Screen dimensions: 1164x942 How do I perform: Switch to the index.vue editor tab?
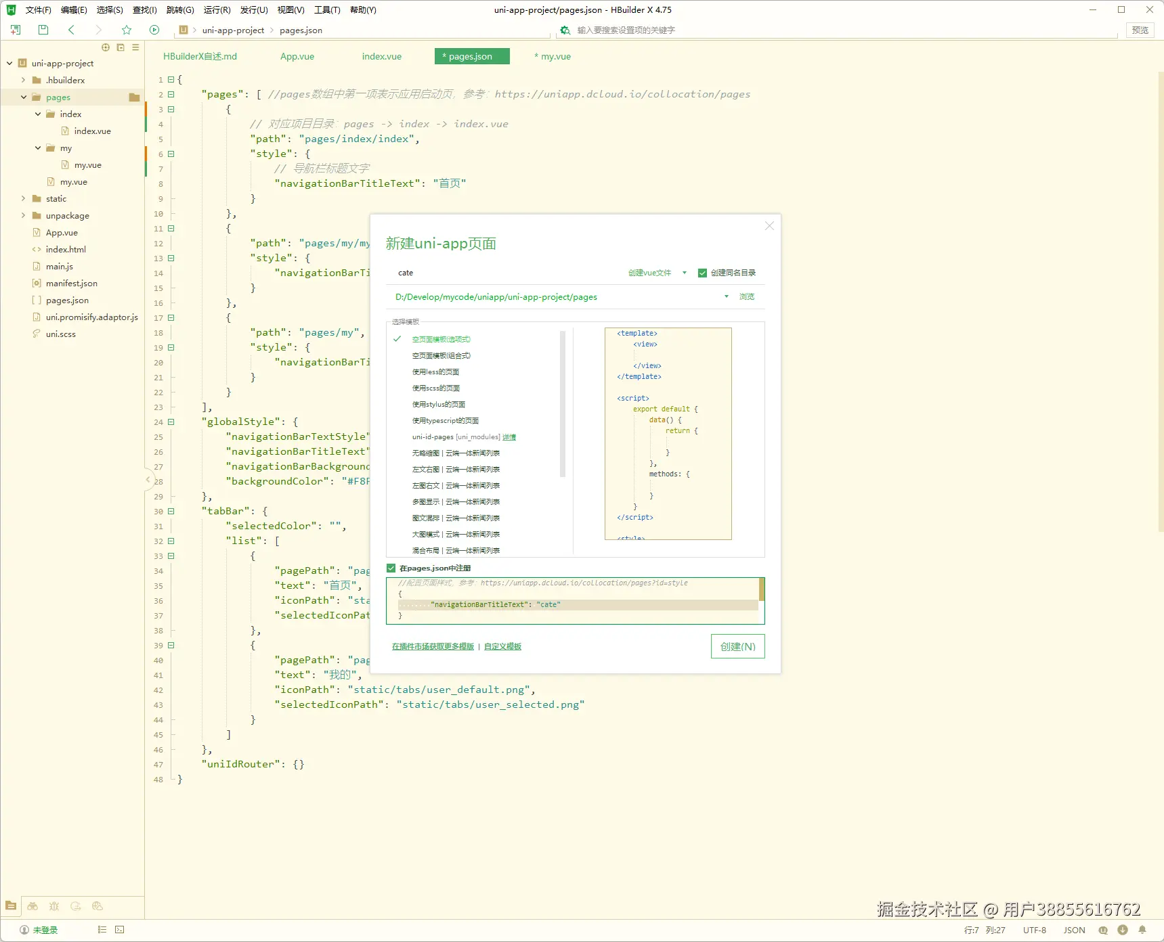[x=381, y=57]
